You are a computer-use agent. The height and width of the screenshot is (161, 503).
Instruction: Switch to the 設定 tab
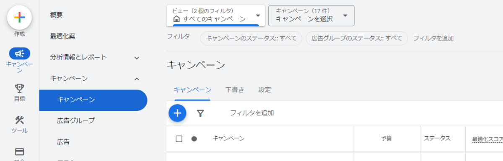pos(264,89)
